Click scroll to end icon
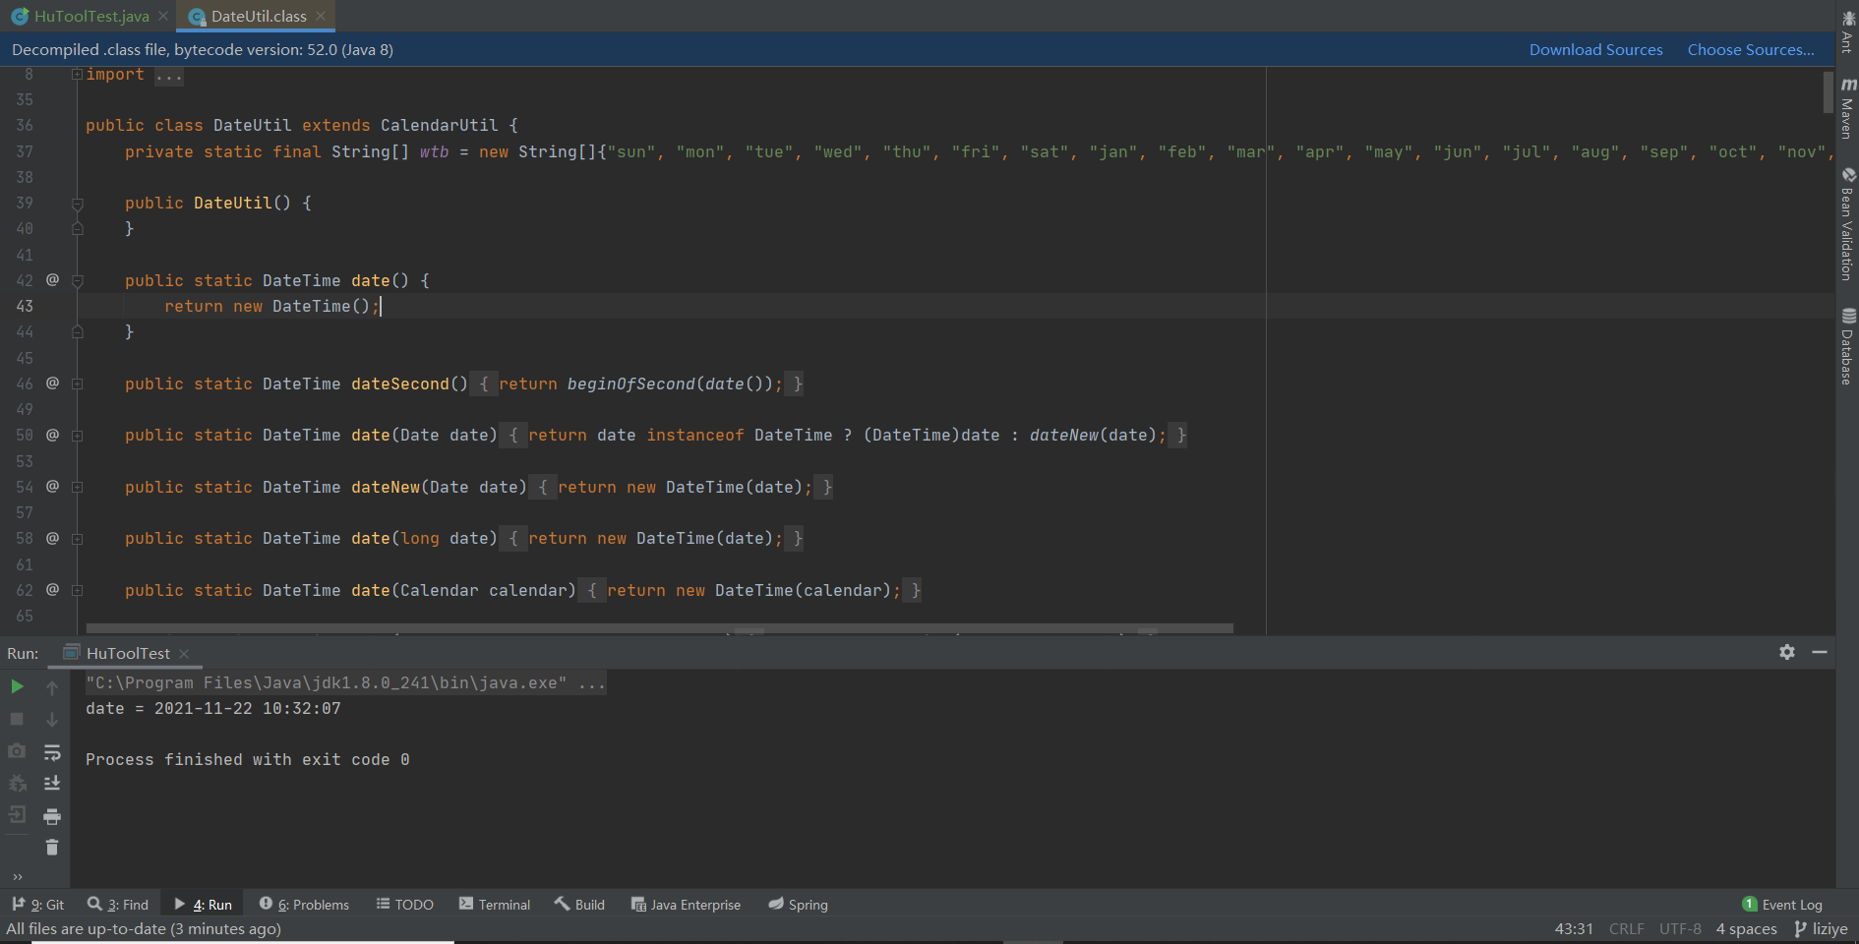The width and height of the screenshot is (1859, 944). 52,784
